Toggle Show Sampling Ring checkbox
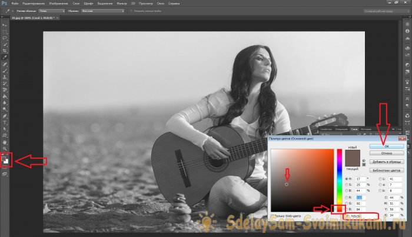The height and width of the screenshot is (237, 412). point(131,11)
